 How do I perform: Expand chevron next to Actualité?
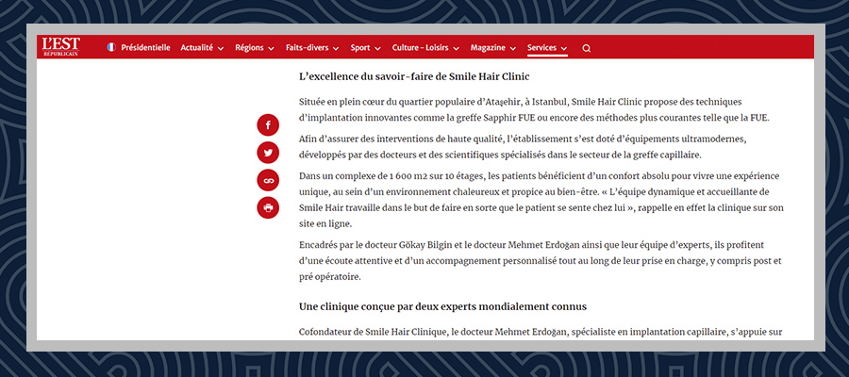click(x=221, y=48)
